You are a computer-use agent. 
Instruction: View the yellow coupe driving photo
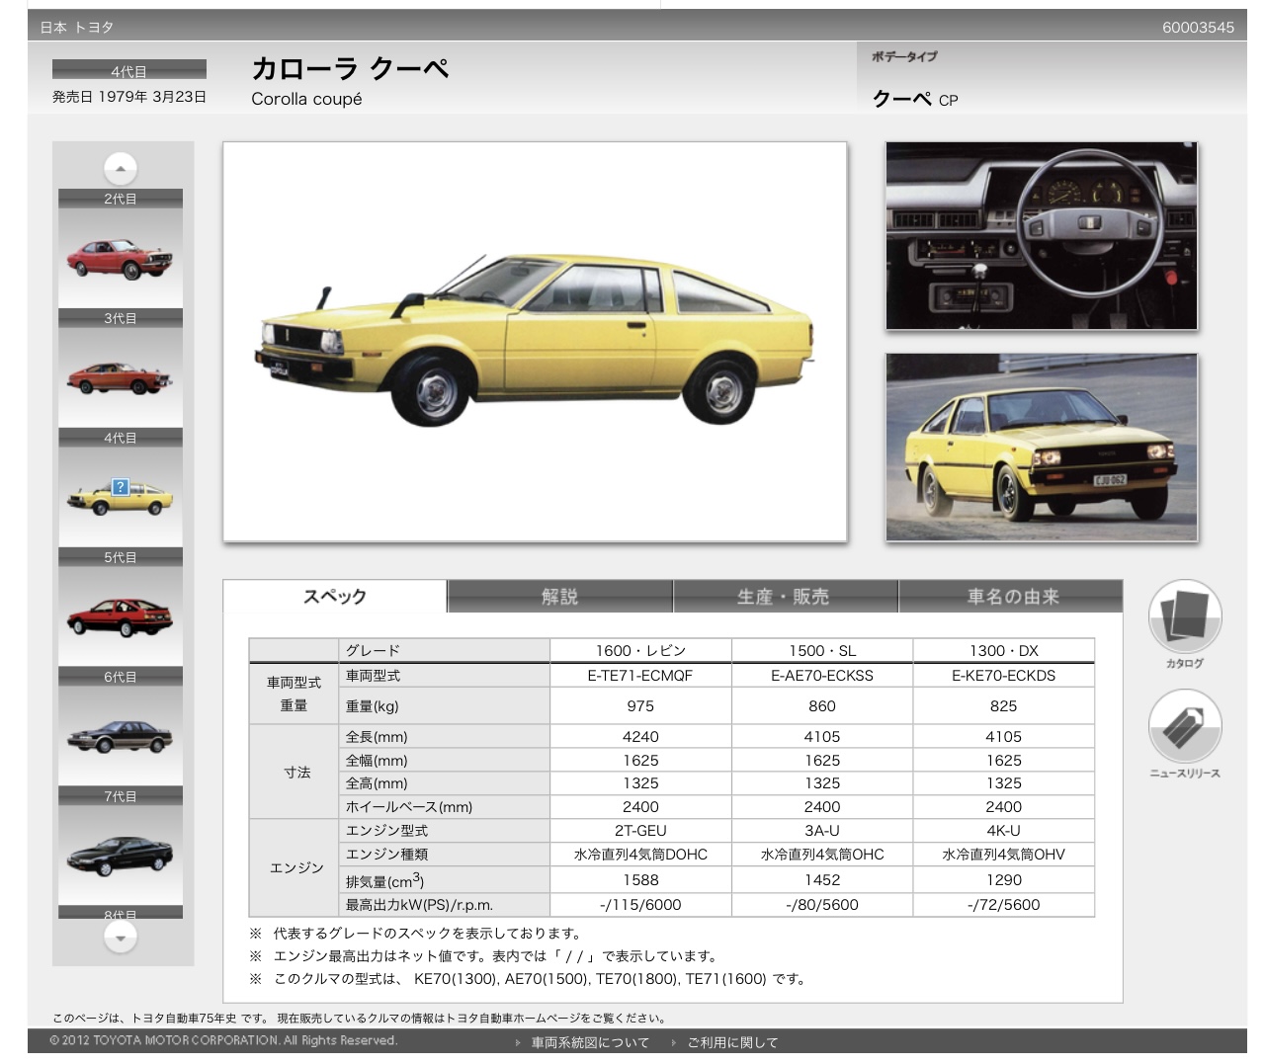(x=1042, y=448)
